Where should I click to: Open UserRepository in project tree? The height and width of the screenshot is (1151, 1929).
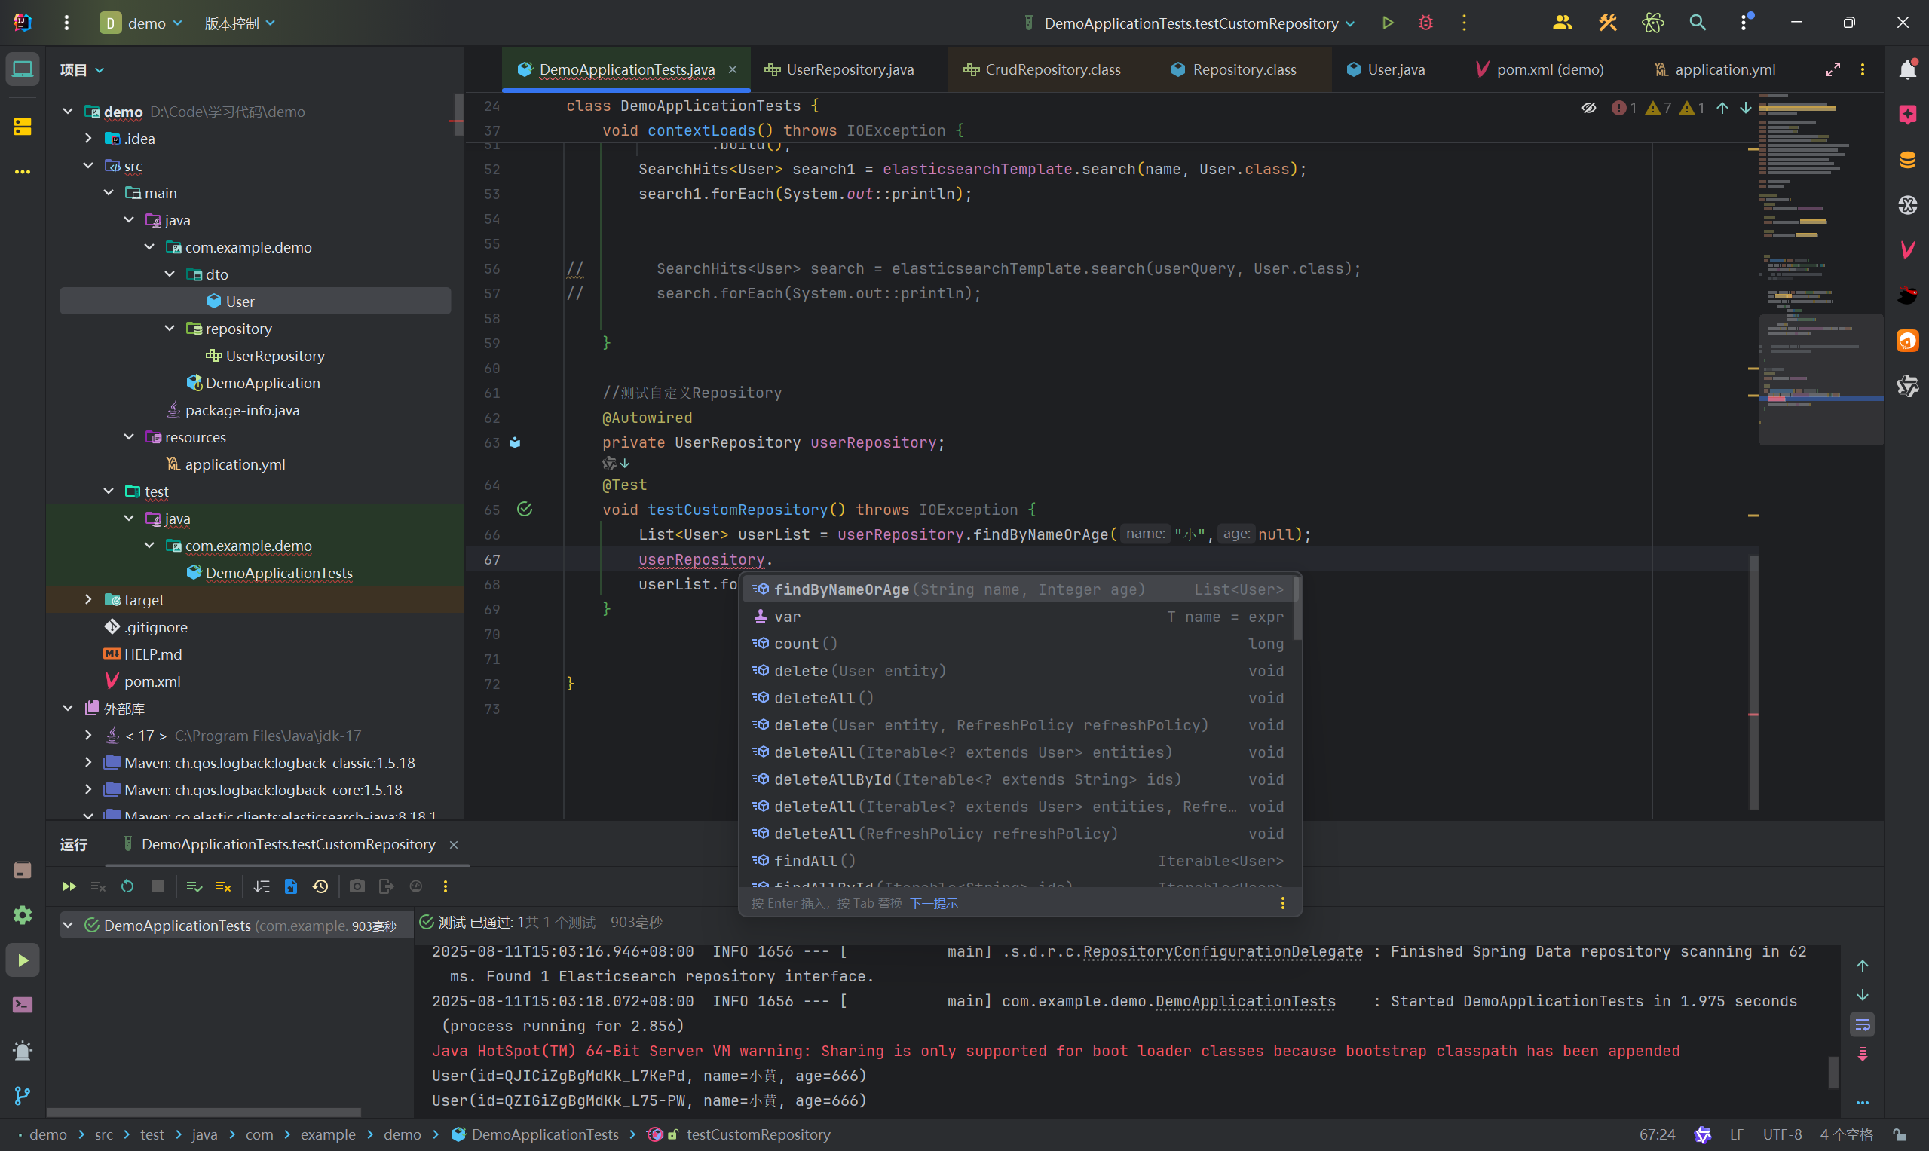pyautogui.click(x=265, y=356)
